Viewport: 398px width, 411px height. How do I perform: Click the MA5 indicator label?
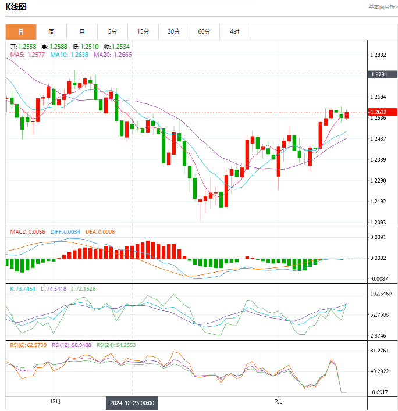[27, 55]
